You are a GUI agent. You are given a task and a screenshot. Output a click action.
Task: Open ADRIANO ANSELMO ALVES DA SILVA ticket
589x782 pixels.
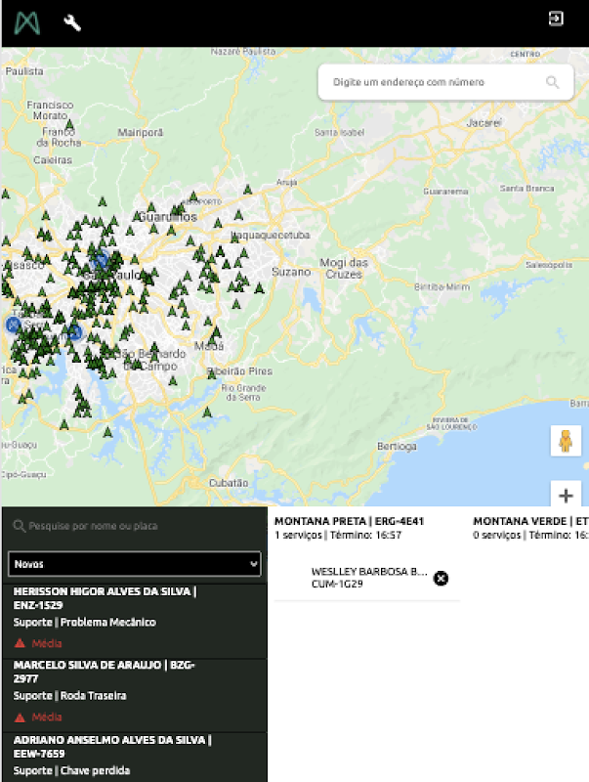click(135, 757)
